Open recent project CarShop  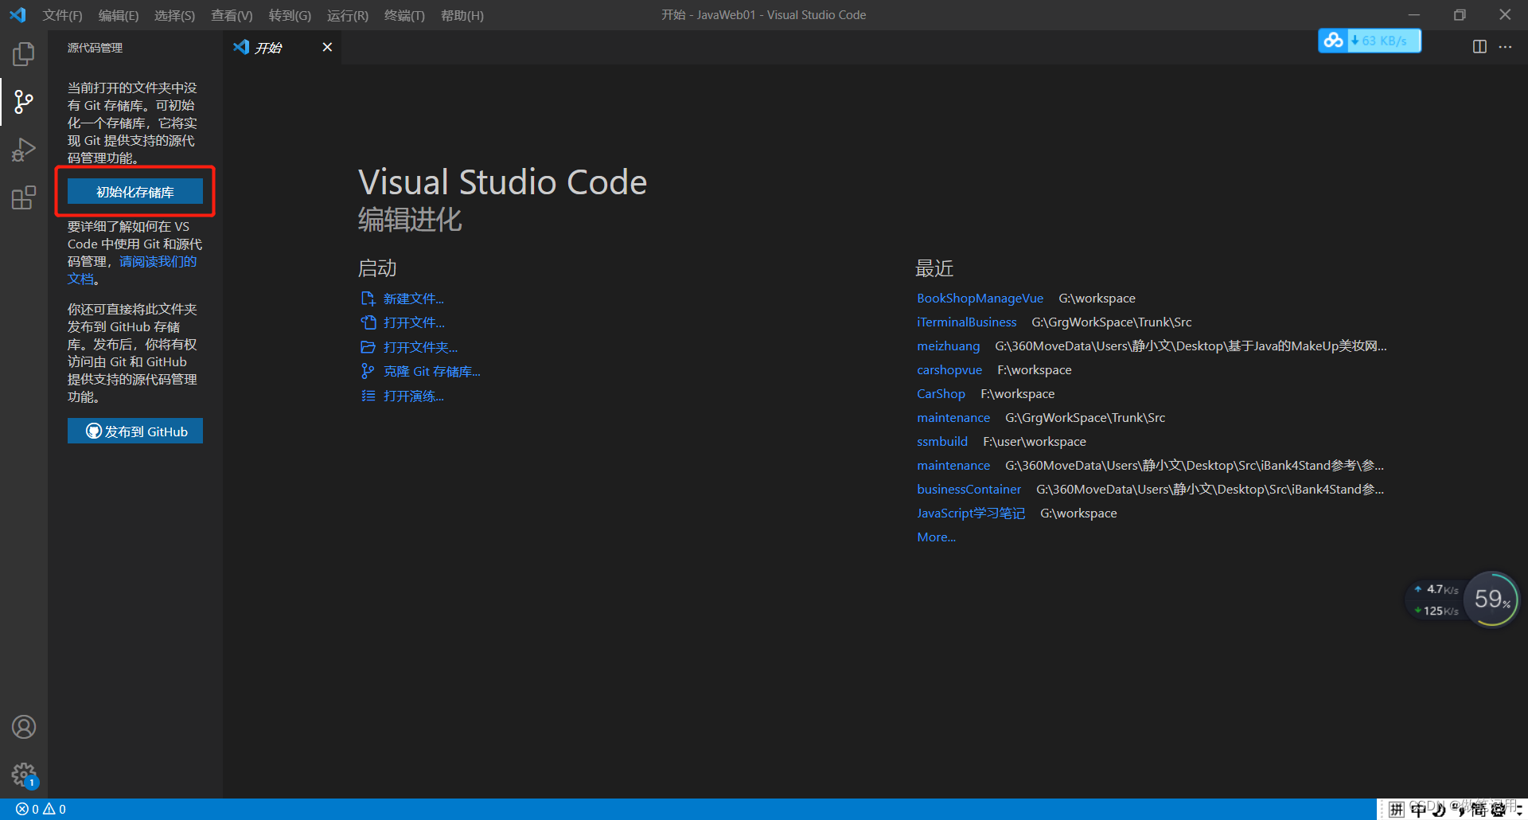point(941,393)
